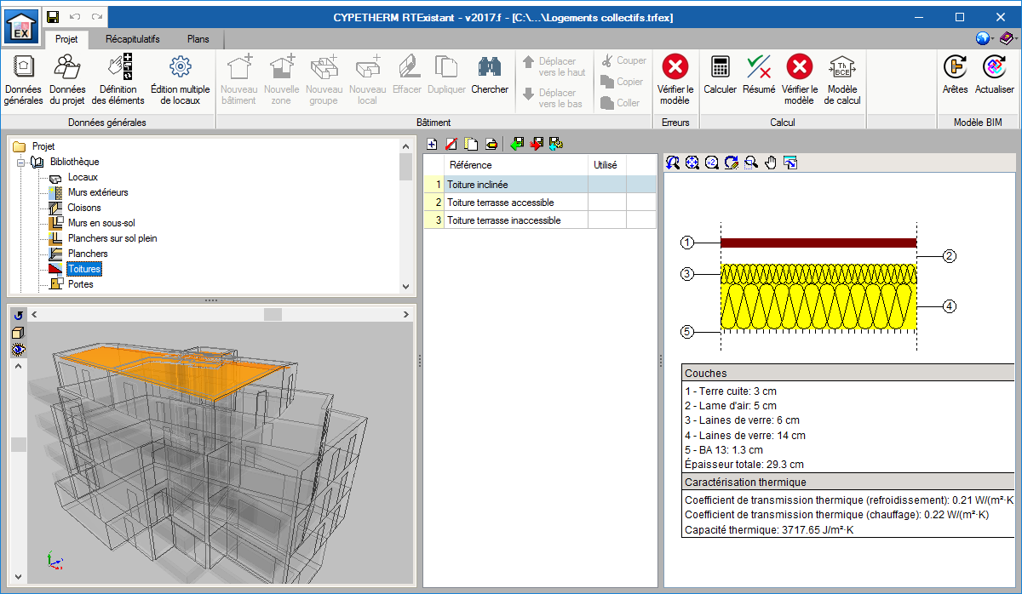This screenshot has width=1022, height=594.
Task: Select Locaux in the library tree
Action: click(83, 177)
